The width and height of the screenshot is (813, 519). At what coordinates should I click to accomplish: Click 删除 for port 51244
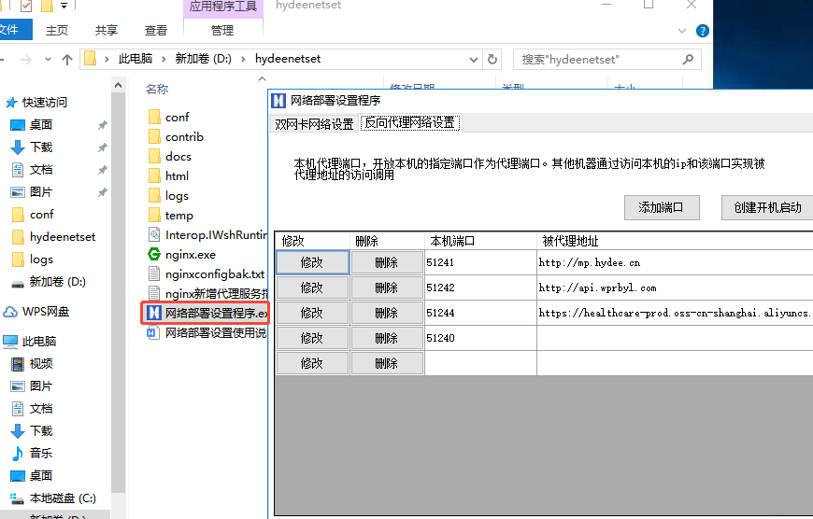click(387, 313)
